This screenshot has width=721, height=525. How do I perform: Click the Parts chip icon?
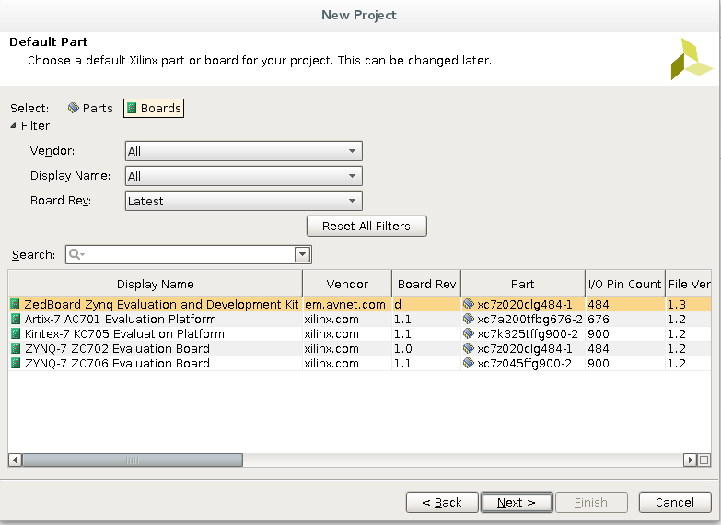pyautogui.click(x=73, y=108)
